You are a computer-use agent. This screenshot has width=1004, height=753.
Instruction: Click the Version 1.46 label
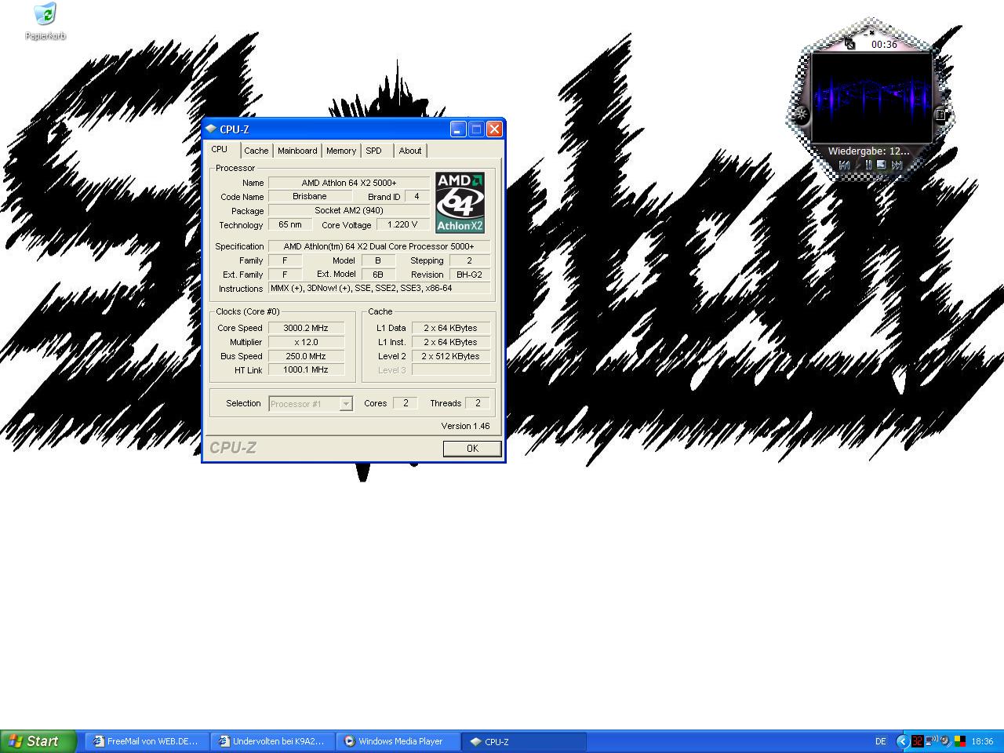[x=465, y=426]
